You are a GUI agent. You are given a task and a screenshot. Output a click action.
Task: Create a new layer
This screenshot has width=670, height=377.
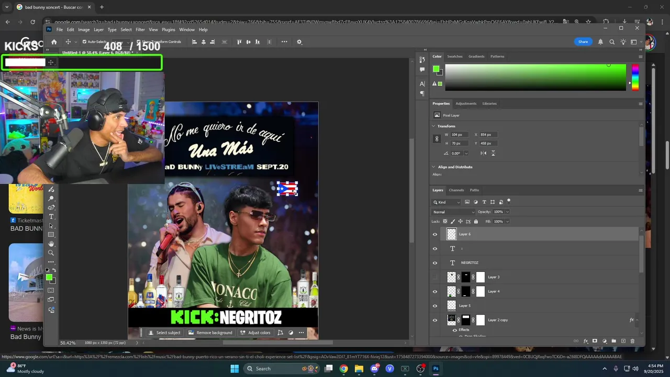623,341
